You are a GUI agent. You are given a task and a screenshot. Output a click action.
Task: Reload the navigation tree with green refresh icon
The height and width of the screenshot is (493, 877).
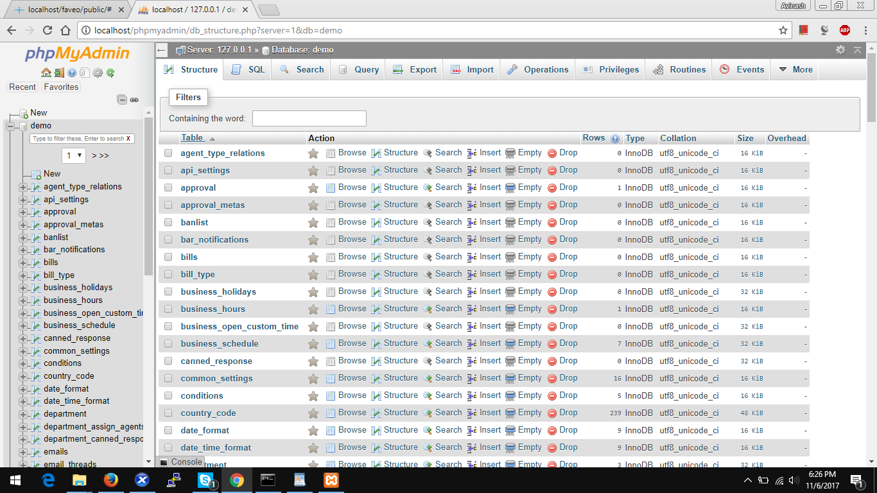110,73
